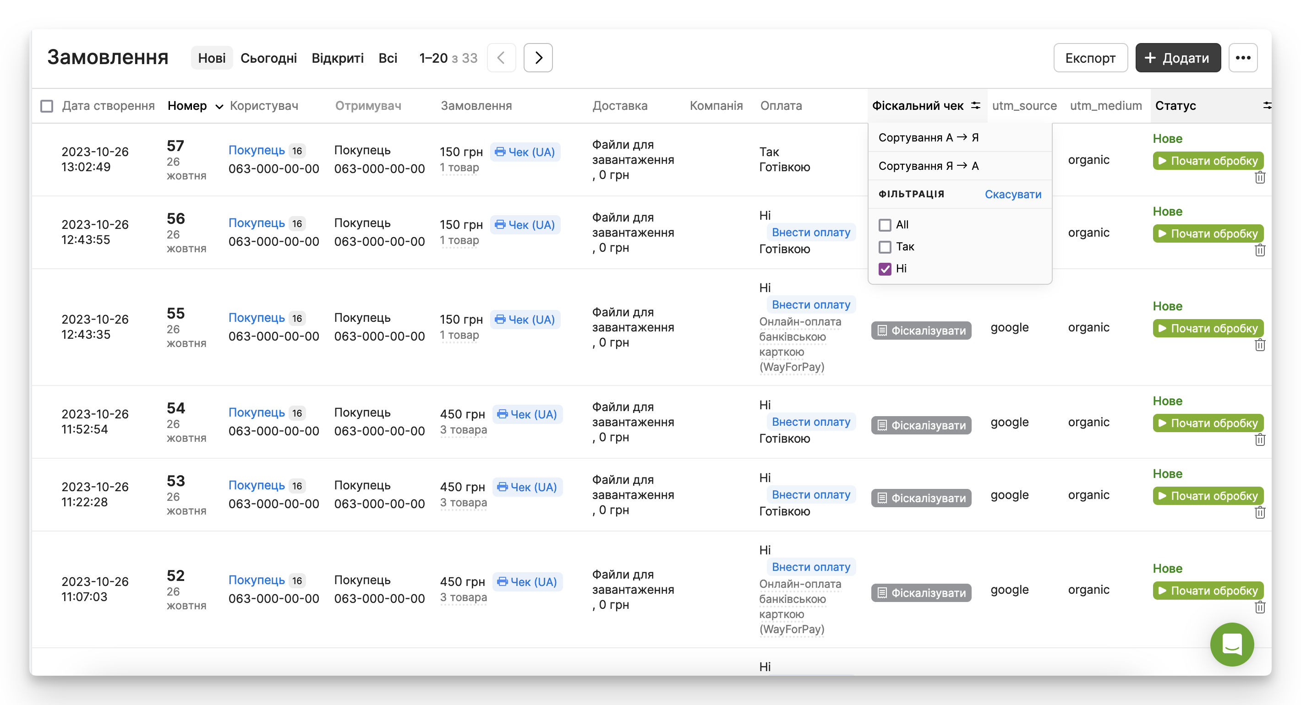Collapse the Фіскальний чек filter dropdown
1301x705 pixels.
tap(975, 105)
